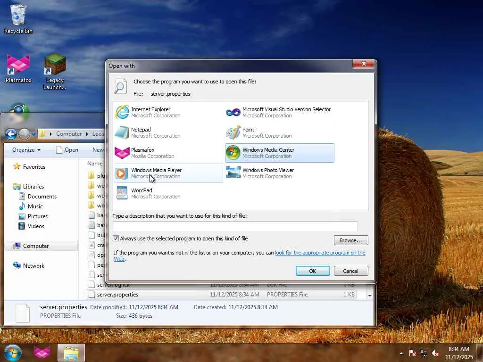483x362 pixels.
Task: Open the Organize dropdown in Explorer
Action: [x=26, y=150]
